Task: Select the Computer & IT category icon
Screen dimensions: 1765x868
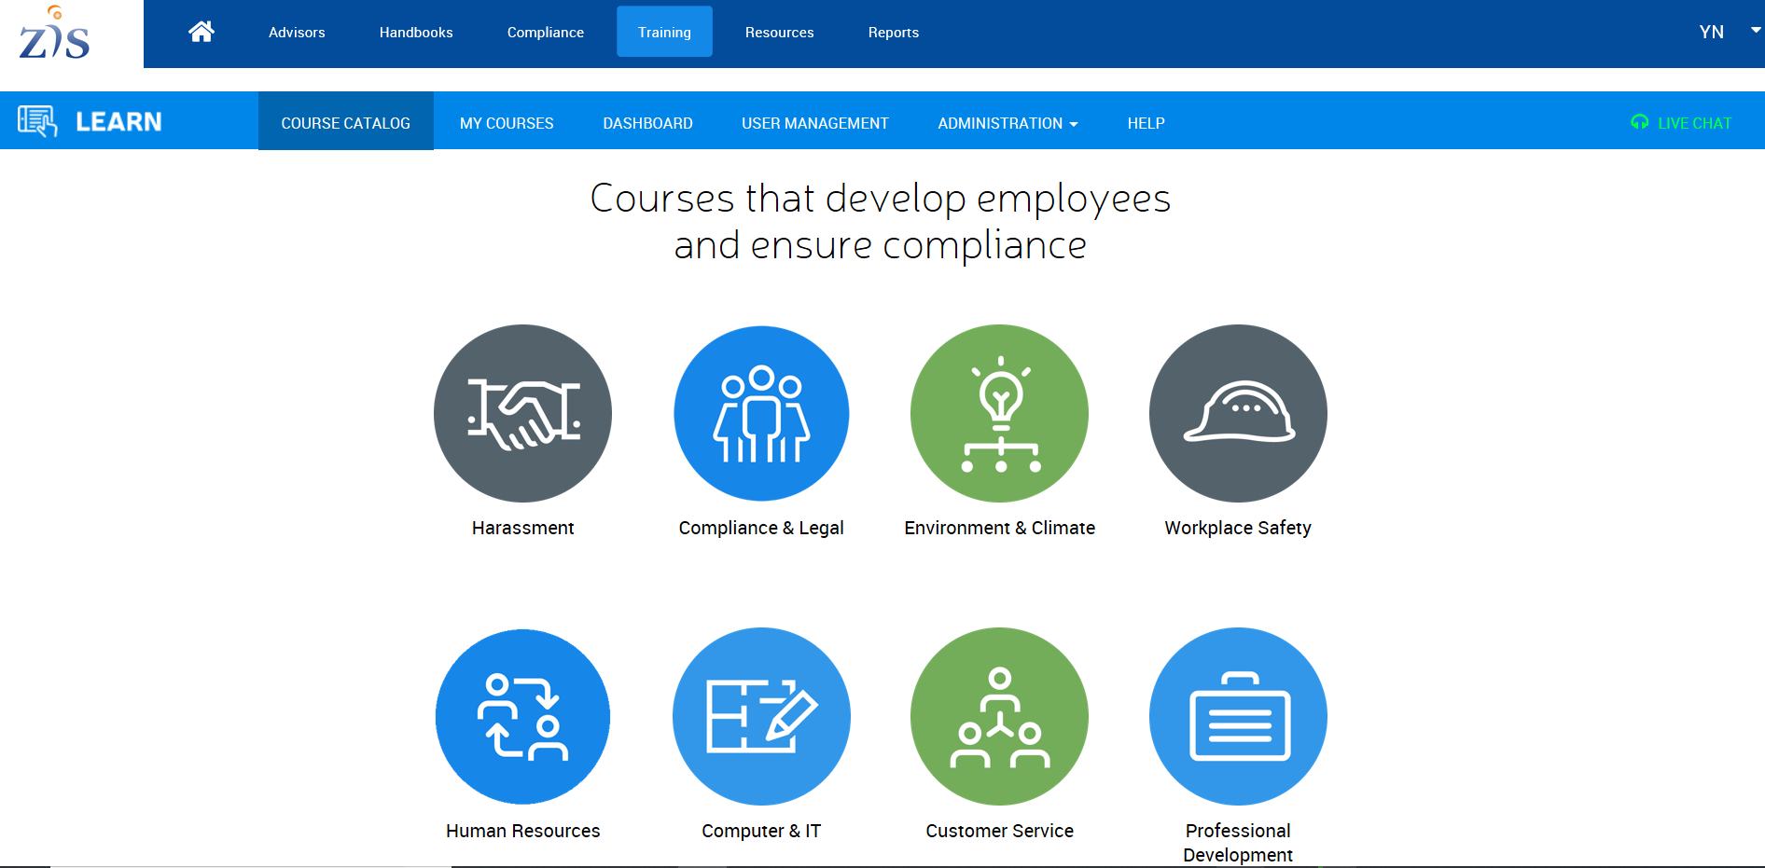Action: [761, 716]
